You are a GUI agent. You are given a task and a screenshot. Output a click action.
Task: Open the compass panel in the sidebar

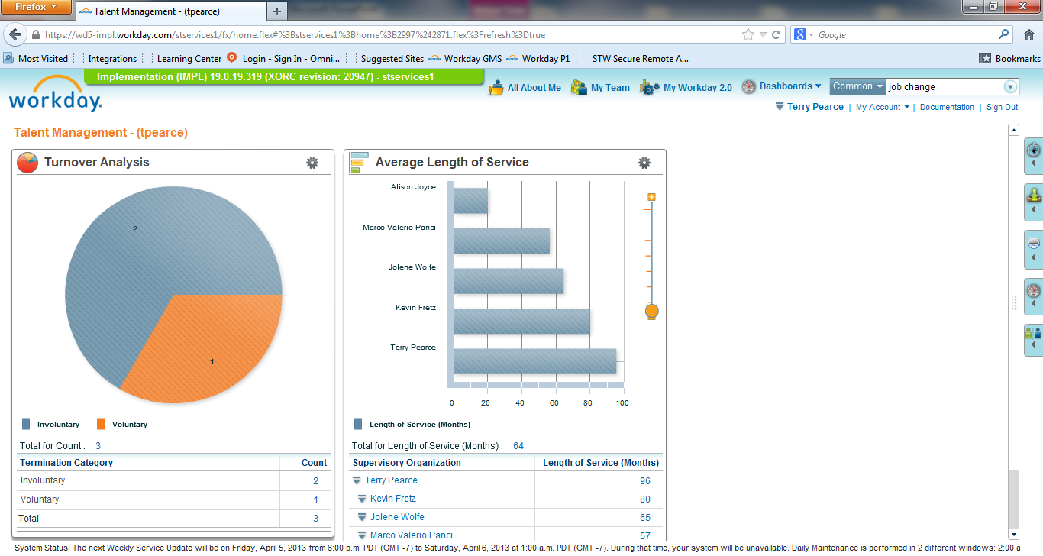1034,154
